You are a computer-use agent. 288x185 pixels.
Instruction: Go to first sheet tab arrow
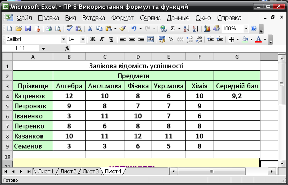click(5, 171)
